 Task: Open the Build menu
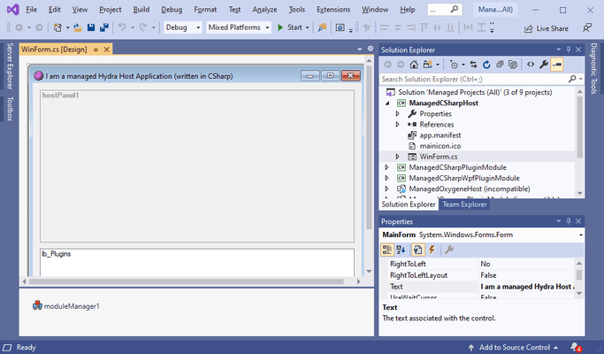(141, 10)
